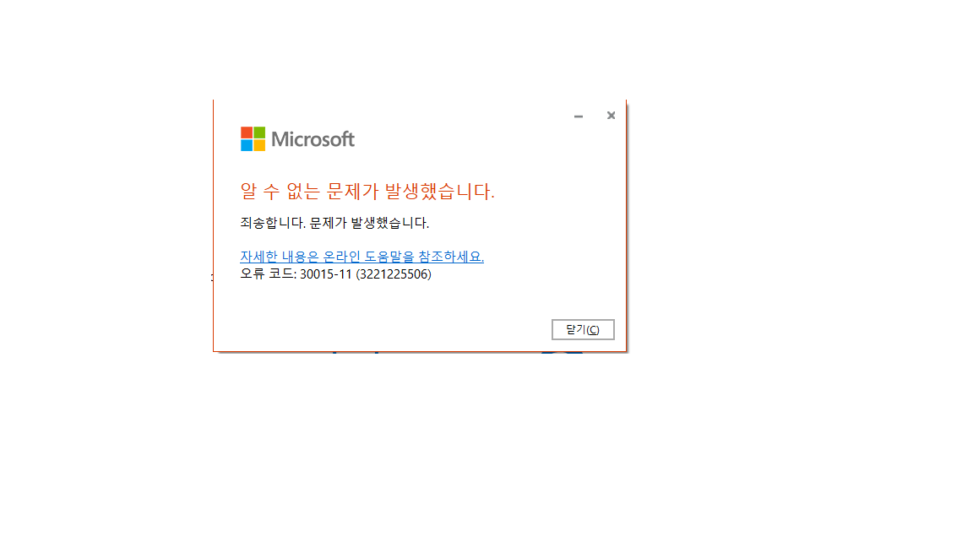The width and height of the screenshot is (973, 547).
Task: Click the green square of the logo
Action: pyautogui.click(x=259, y=133)
